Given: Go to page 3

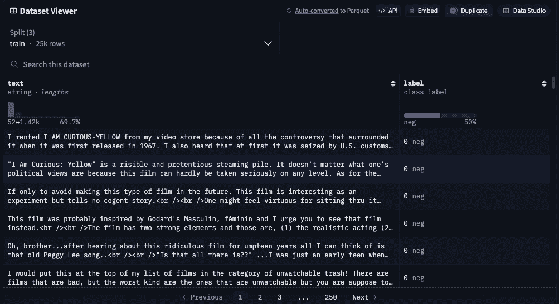Looking at the screenshot, I should point(280,297).
